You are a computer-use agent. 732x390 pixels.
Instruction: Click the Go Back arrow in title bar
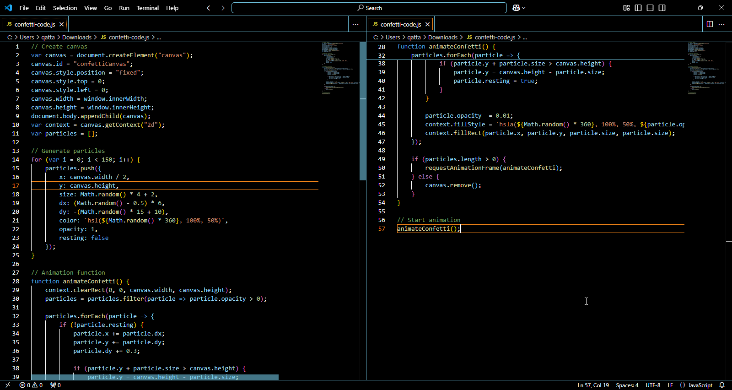click(x=210, y=8)
